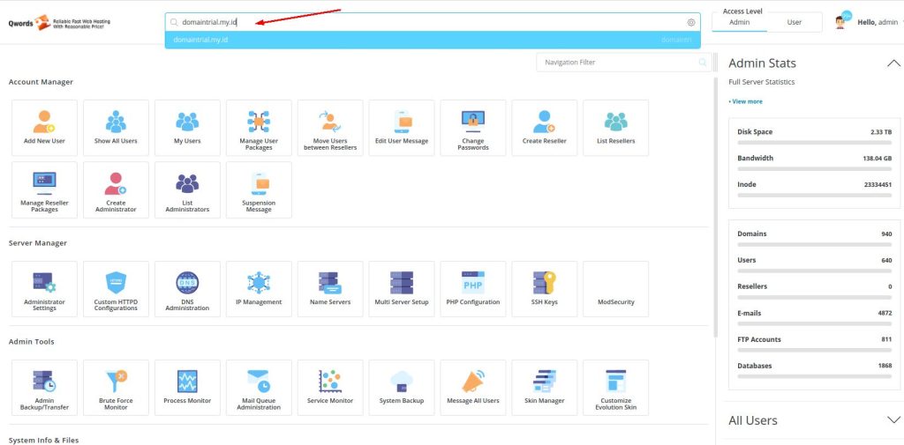This screenshot has width=904, height=445.
Task: Click the View more statistics link
Action: pyautogui.click(x=747, y=101)
